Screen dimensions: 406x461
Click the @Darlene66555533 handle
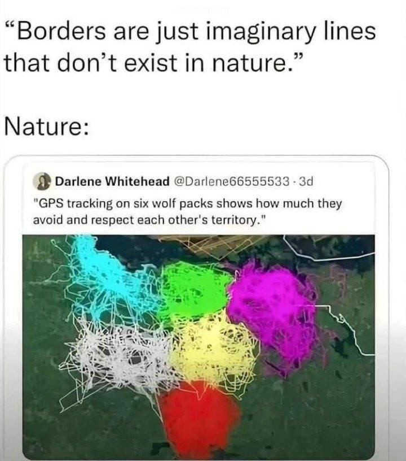click(232, 181)
